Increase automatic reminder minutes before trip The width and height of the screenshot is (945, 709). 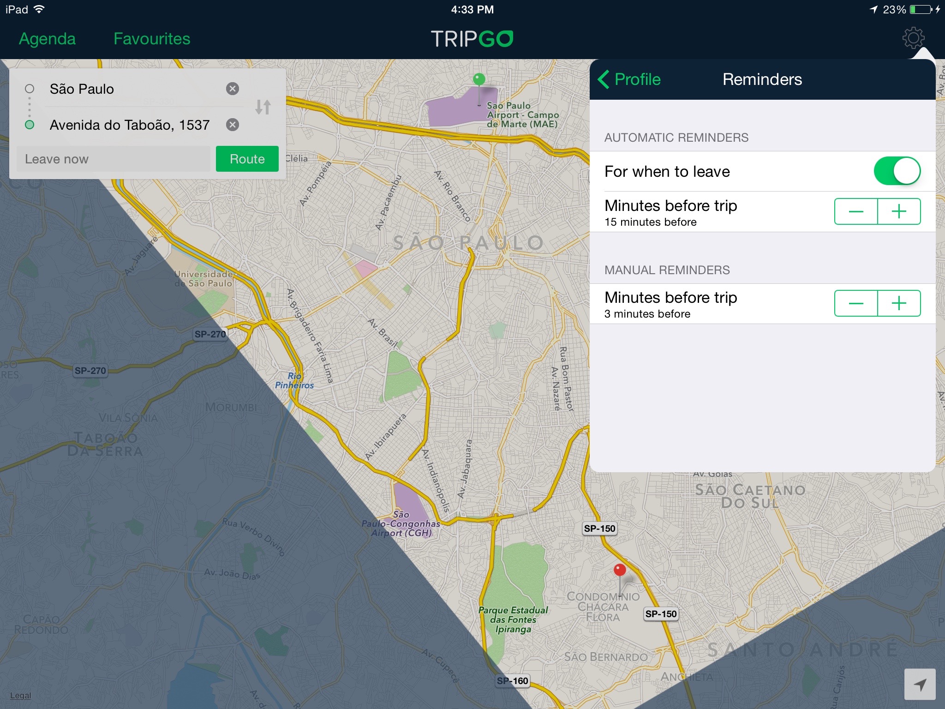899,211
